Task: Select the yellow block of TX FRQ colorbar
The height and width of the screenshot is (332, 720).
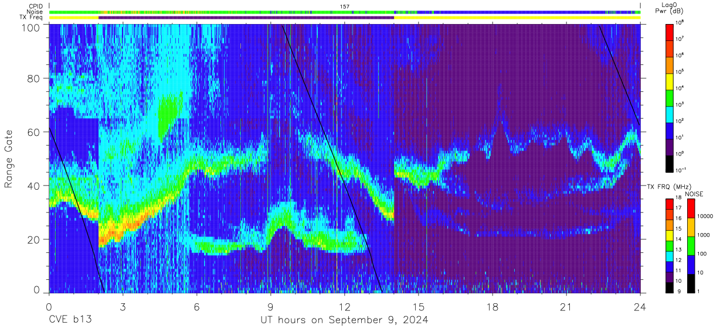Action: [670, 235]
